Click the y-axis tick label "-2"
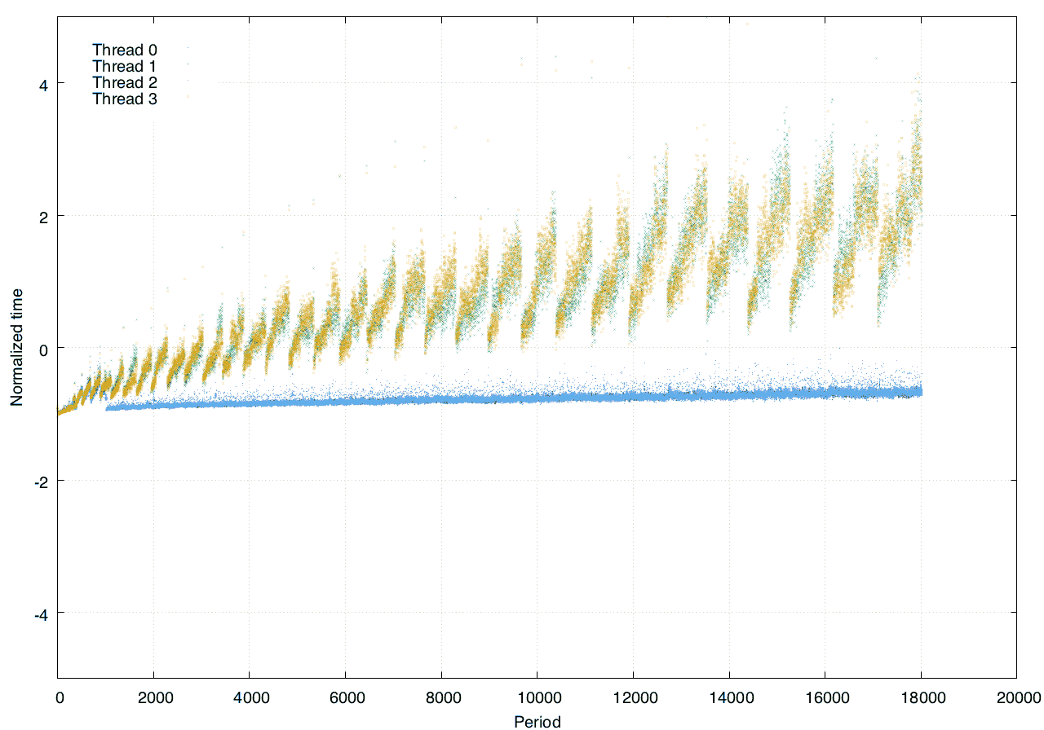 (x=41, y=482)
